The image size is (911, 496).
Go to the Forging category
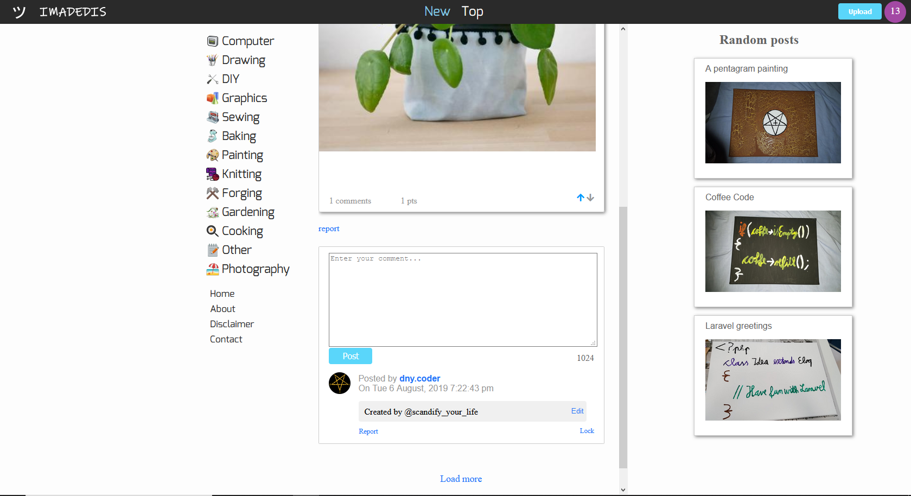242,193
